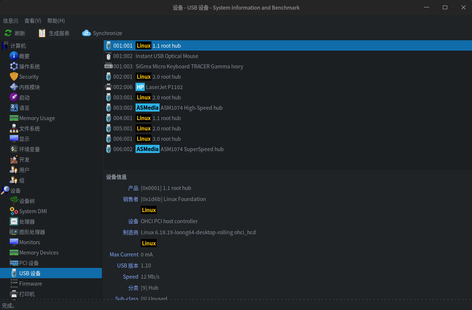
Task: Select the USB 设备 sidebar entry
Action: (51, 273)
